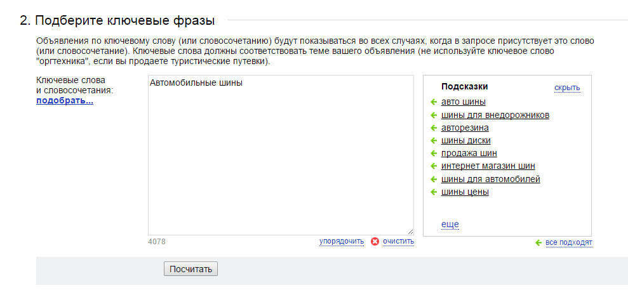Click 'очистить' text link
This screenshot has width=628, height=302.
click(399, 241)
